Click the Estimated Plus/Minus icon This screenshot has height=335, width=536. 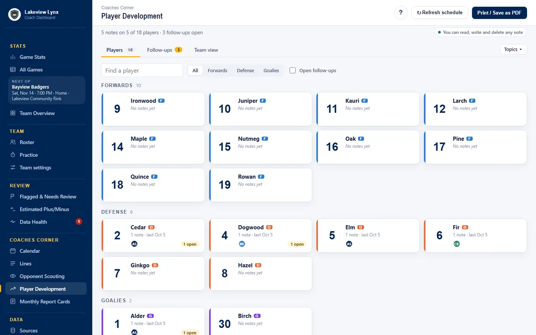13,209
